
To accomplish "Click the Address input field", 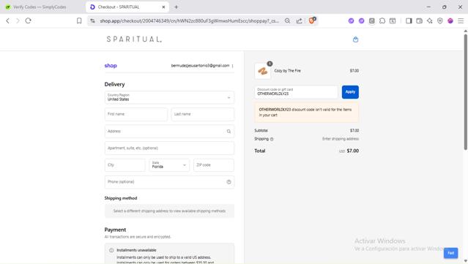I will (169, 132).
